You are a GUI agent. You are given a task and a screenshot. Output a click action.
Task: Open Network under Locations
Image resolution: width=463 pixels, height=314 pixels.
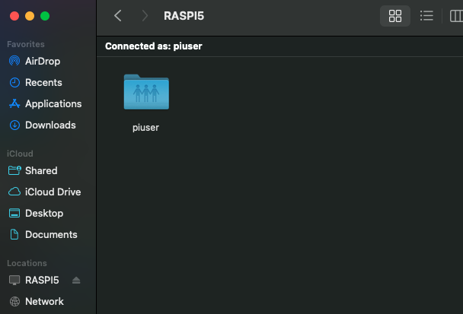click(43, 301)
